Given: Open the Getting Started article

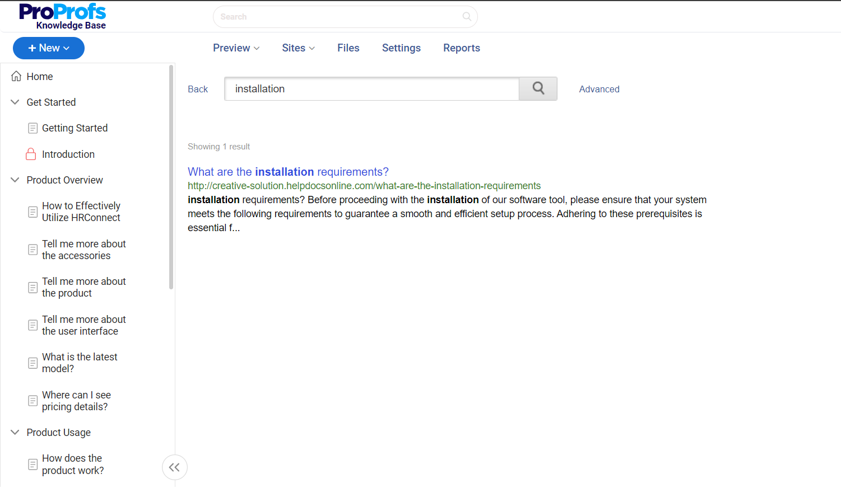Looking at the screenshot, I should click(x=75, y=128).
